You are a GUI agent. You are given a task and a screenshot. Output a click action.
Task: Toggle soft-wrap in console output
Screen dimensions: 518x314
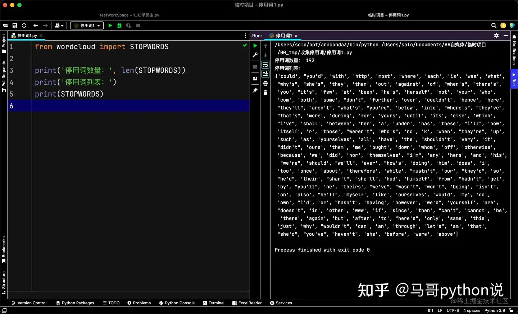[265, 65]
